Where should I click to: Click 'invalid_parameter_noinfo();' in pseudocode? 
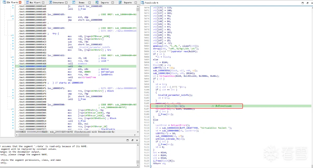pos(175,95)
